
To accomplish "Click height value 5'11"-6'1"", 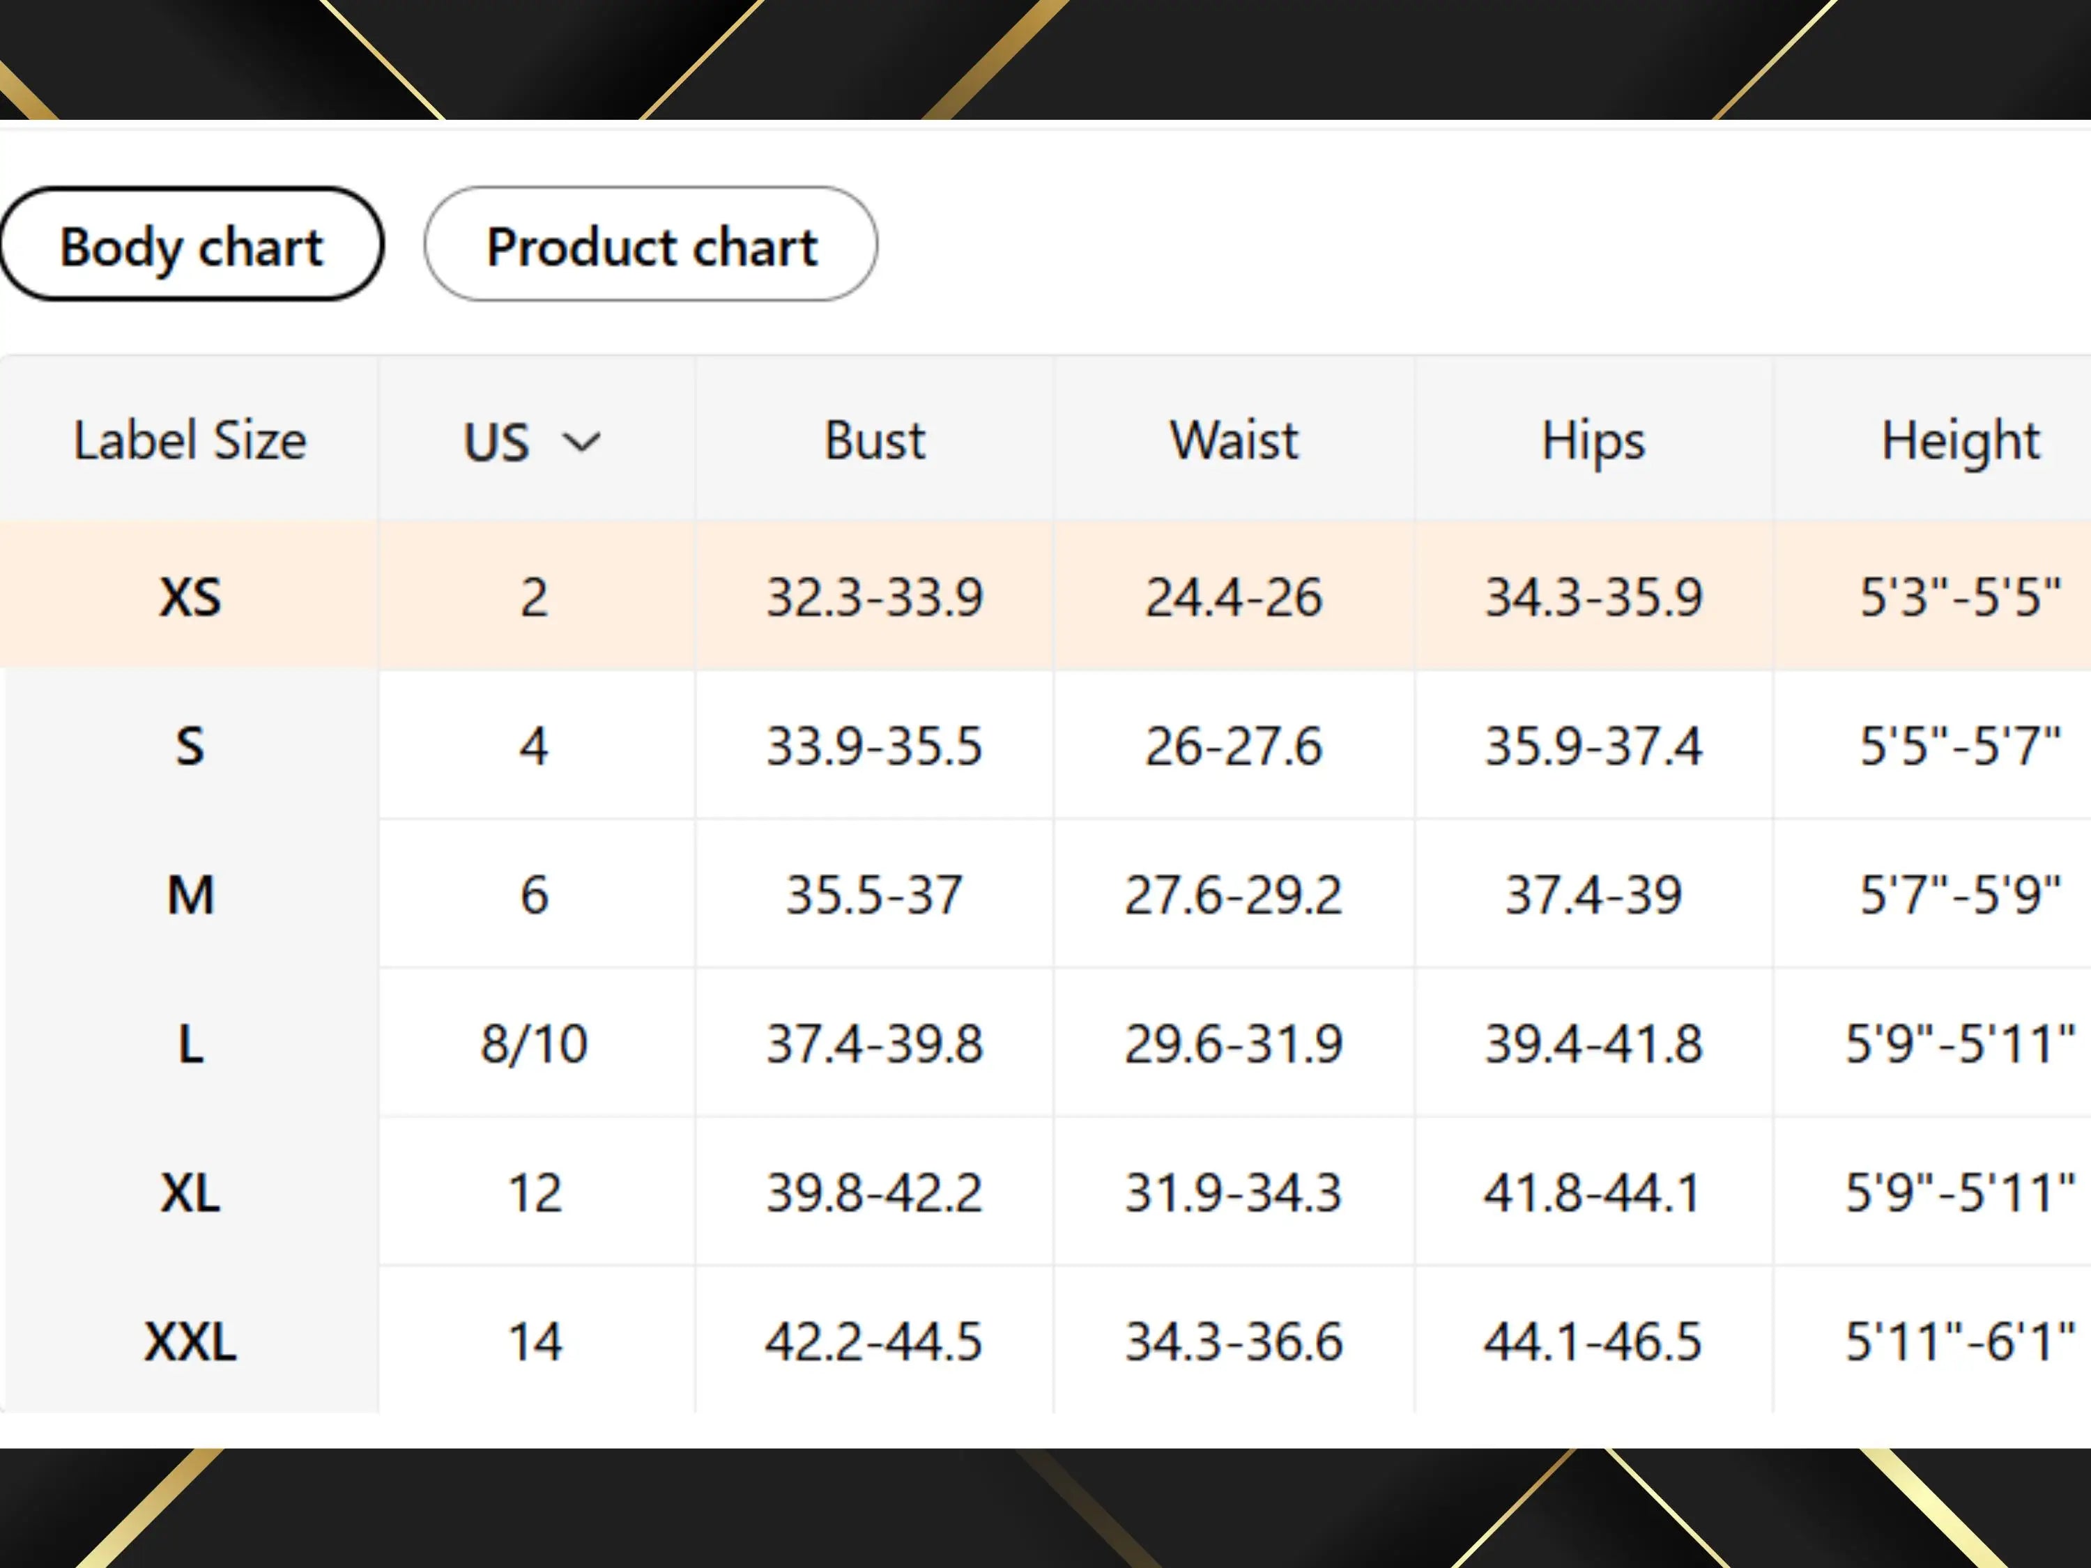I will coord(1959,1342).
